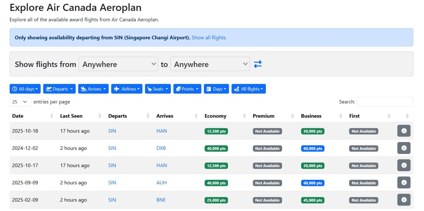The image size is (424, 211).
Task: Open the Arrives filter with landing icon
Action: (93, 89)
